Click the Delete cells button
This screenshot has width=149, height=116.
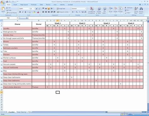coord(115,10)
